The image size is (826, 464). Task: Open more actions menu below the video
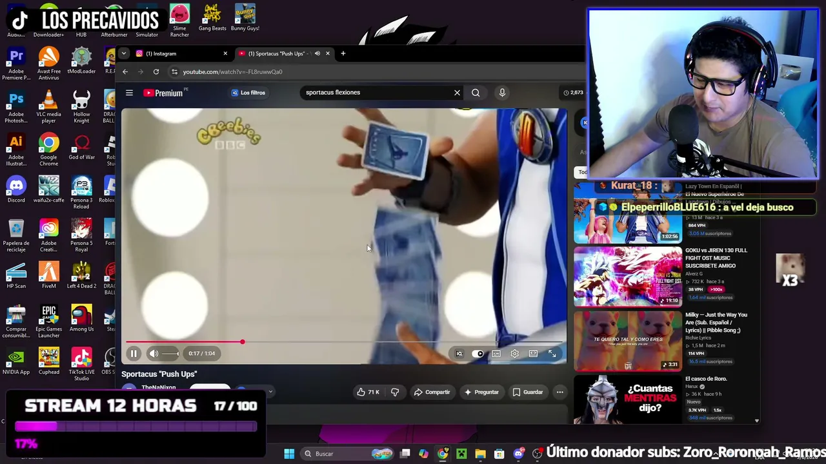pyautogui.click(x=559, y=392)
